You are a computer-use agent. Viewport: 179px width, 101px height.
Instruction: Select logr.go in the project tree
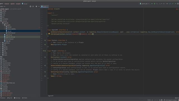(x=8, y=41)
